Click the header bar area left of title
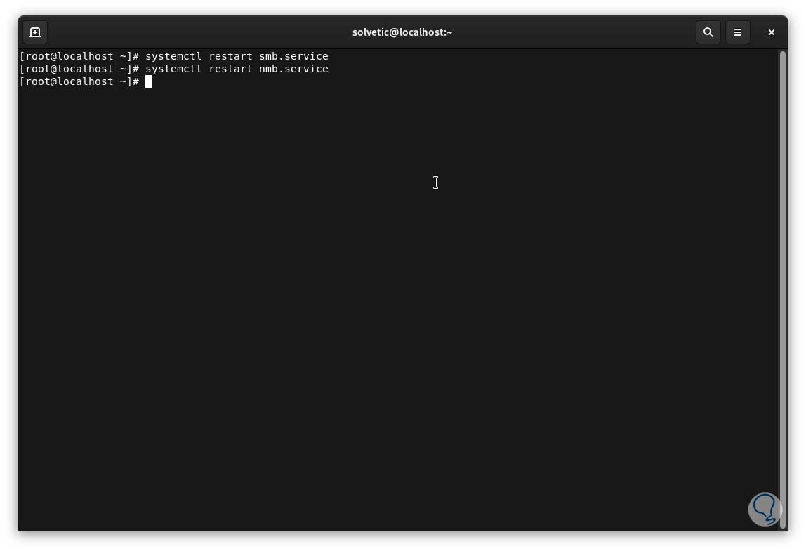 (x=198, y=32)
